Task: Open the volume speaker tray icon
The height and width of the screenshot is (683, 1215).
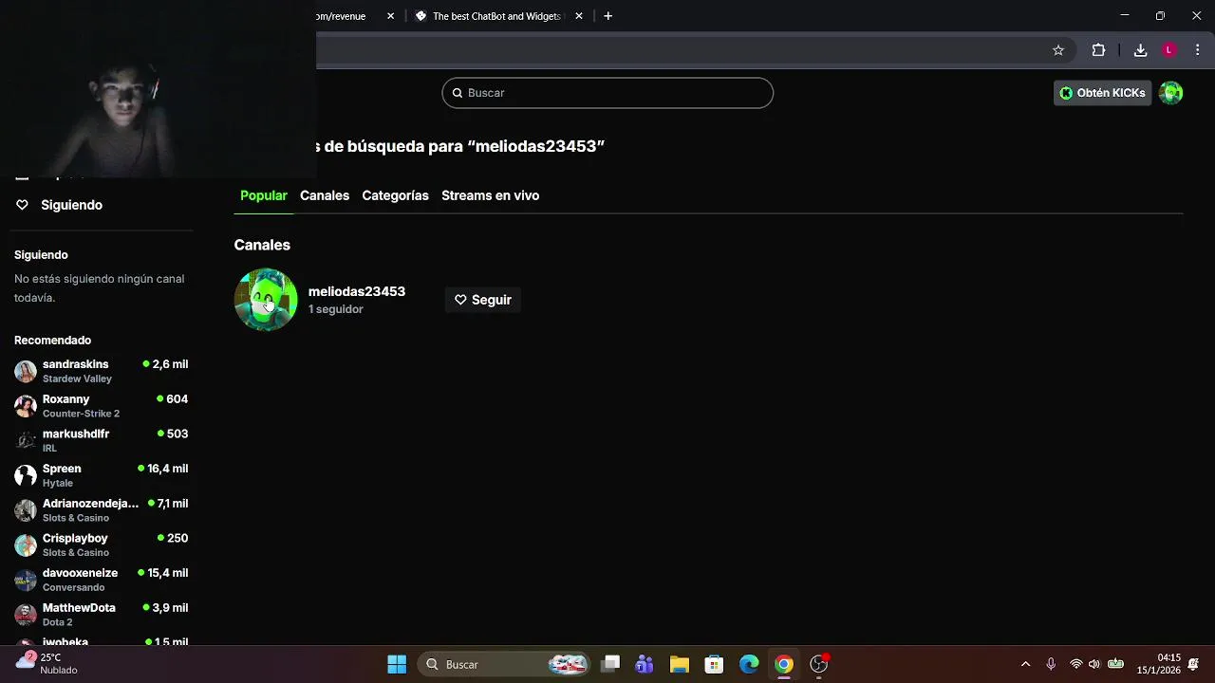Action: pyautogui.click(x=1094, y=664)
